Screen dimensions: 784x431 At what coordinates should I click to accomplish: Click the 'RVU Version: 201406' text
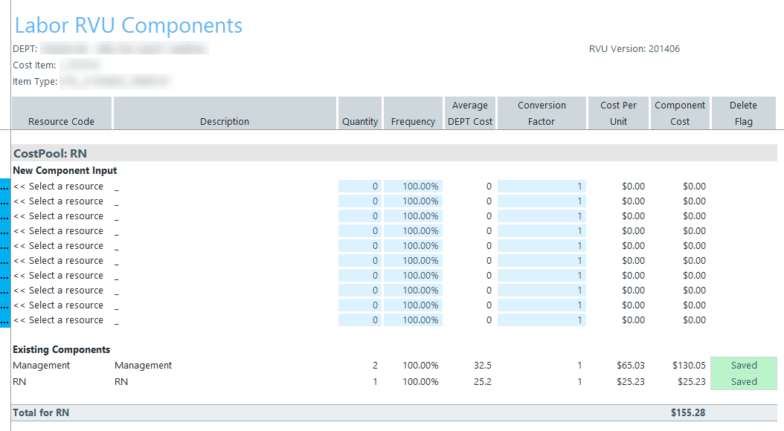pyautogui.click(x=634, y=49)
